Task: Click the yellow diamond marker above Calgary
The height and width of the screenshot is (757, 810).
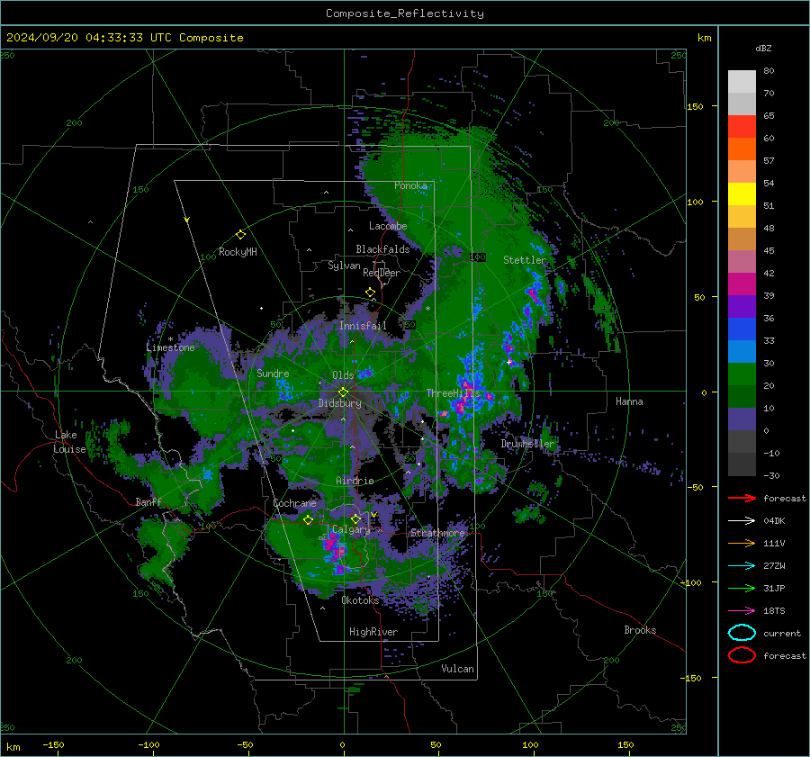Action: coord(355,518)
